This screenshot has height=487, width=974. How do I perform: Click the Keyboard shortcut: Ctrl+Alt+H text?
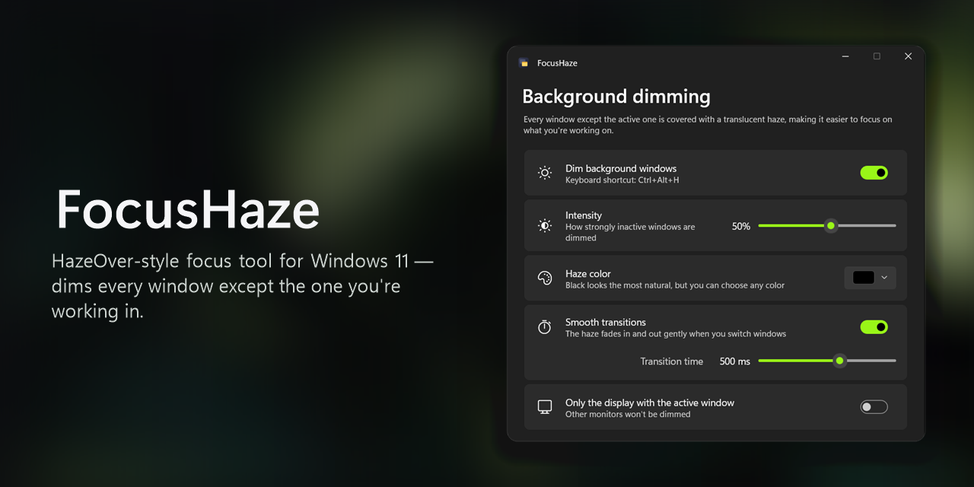pos(622,180)
